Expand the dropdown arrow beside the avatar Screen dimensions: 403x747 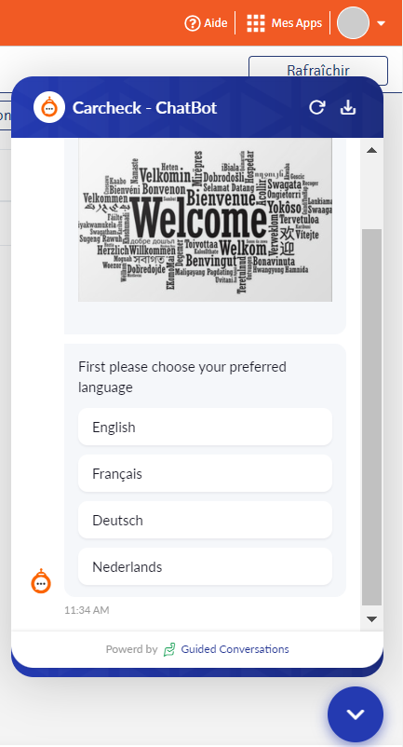point(381,23)
